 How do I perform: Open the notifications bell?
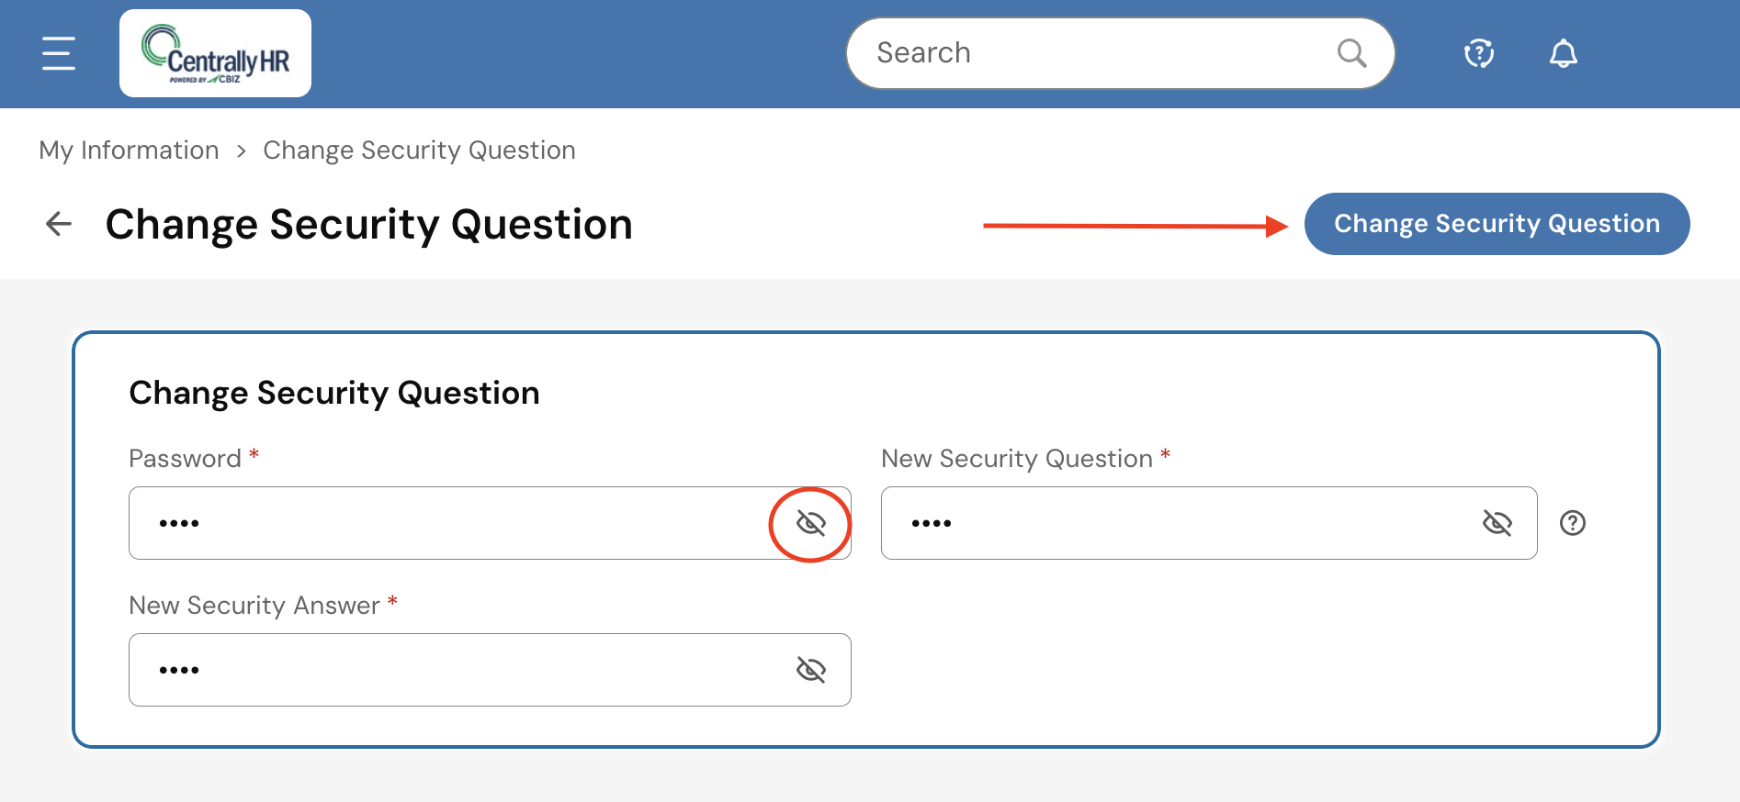(x=1563, y=53)
